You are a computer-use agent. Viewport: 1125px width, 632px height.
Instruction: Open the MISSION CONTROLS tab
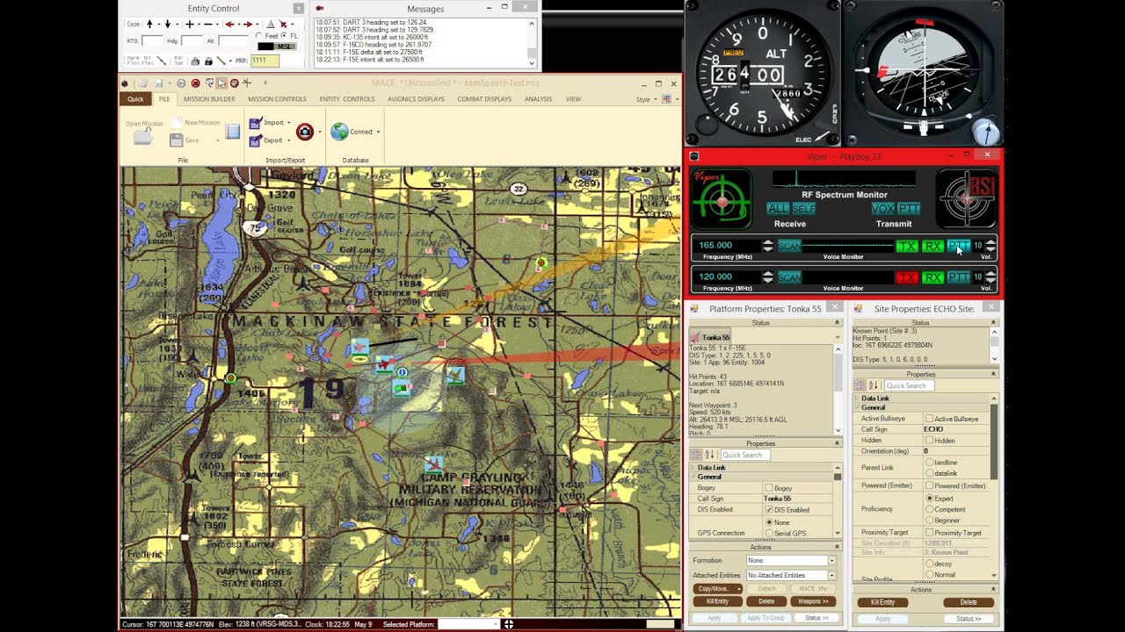277,99
